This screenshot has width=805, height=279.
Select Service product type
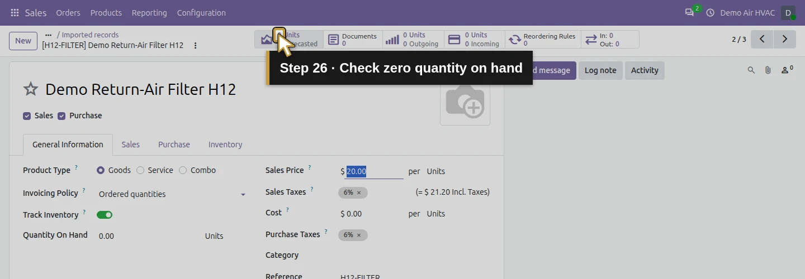pos(140,170)
